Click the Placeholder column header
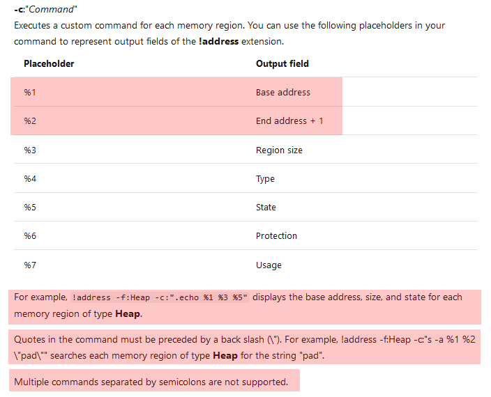 click(49, 64)
